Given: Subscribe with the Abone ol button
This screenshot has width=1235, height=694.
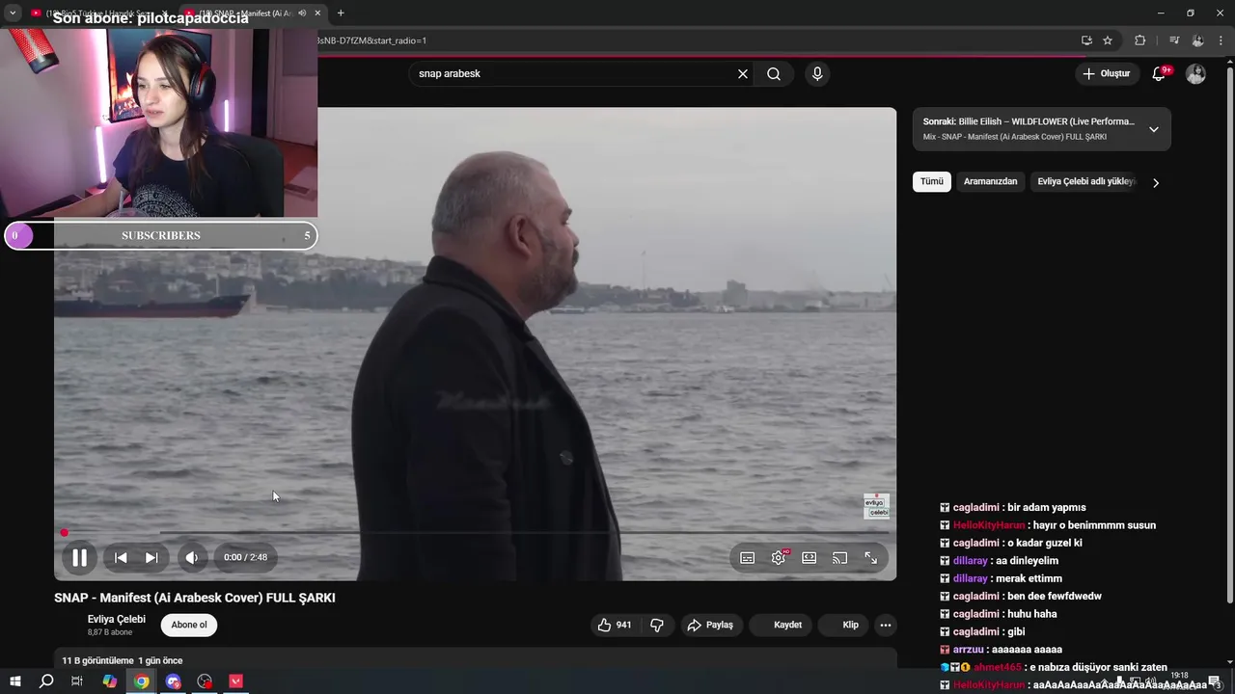Looking at the screenshot, I should point(189,625).
